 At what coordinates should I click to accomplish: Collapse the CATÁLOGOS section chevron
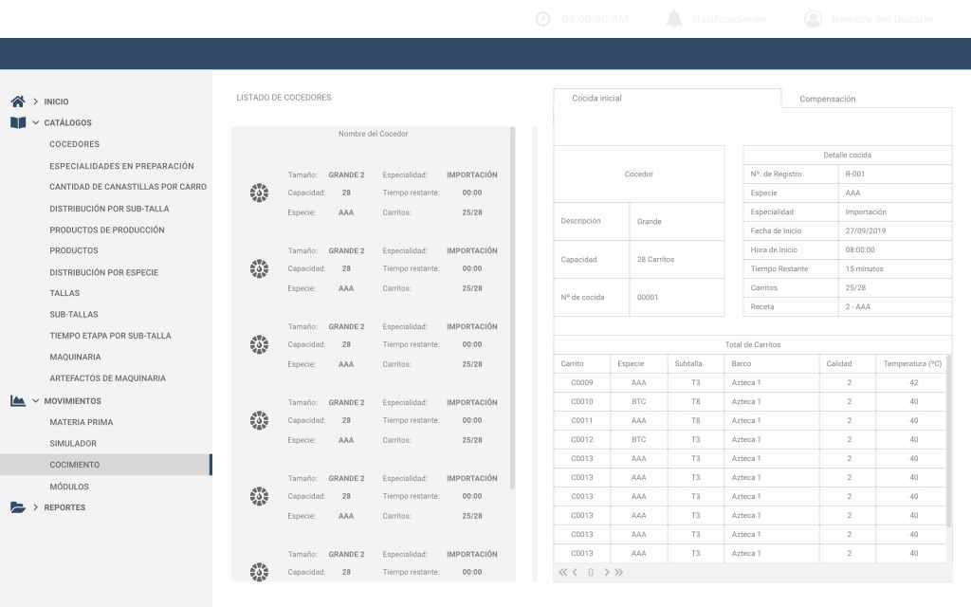(x=35, y=122)
